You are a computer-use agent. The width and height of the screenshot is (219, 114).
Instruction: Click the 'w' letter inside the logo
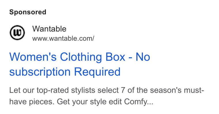[17, 33]
